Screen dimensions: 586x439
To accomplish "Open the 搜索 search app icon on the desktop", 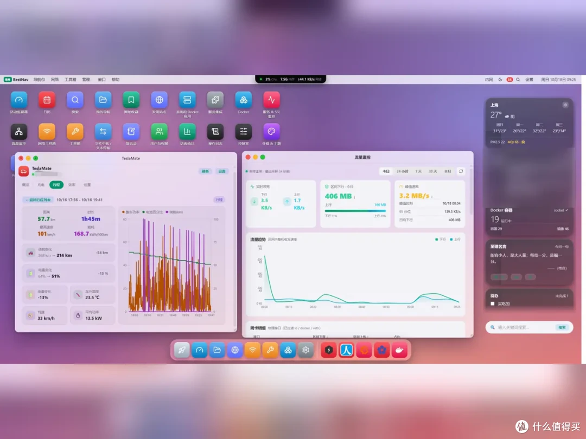I will pos(75,100).
